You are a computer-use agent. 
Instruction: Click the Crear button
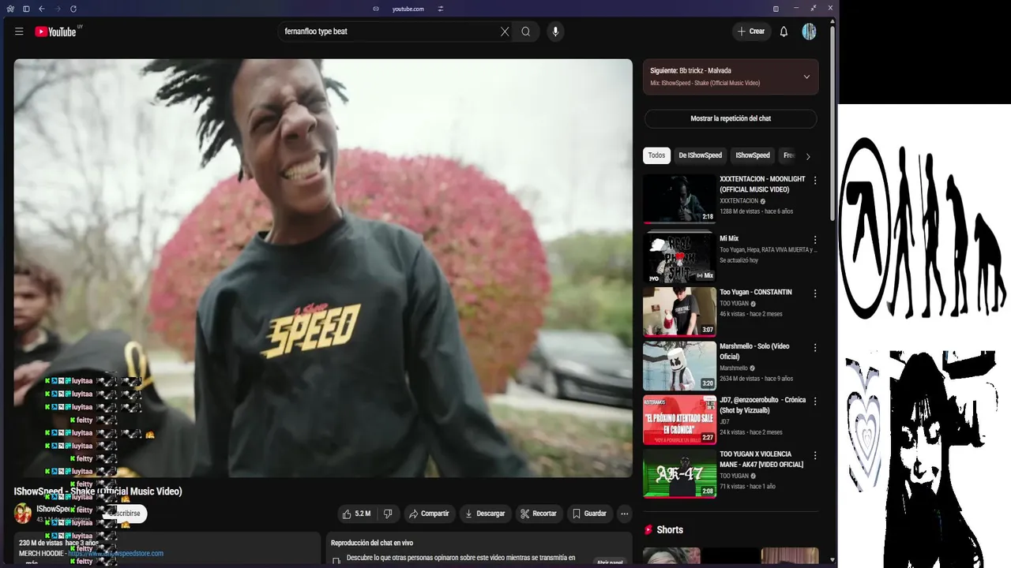(x=750, y=32)
